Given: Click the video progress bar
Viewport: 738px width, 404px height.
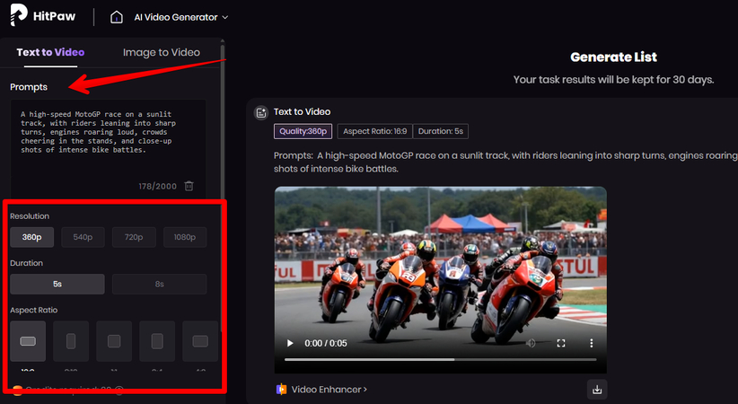Looking at the screenshot, I should [441, 360].
